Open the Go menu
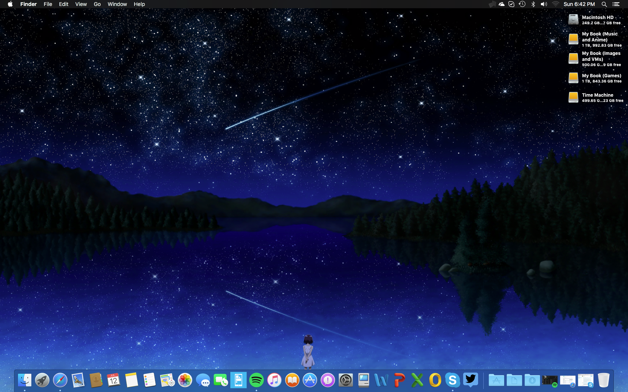 [97, 4]
